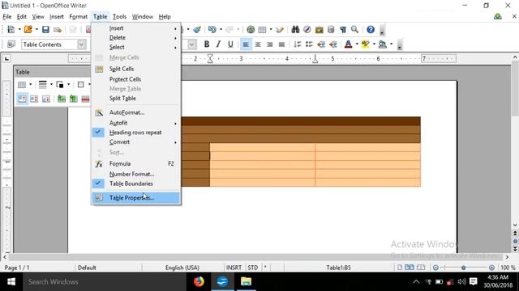The height and width of the screenshot is (291, 519).
Task: Open OpenOffice Help question mark icon
Action: (371, 30)
